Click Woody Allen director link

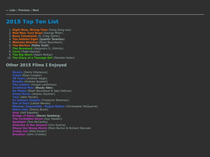tap(44, 88)
